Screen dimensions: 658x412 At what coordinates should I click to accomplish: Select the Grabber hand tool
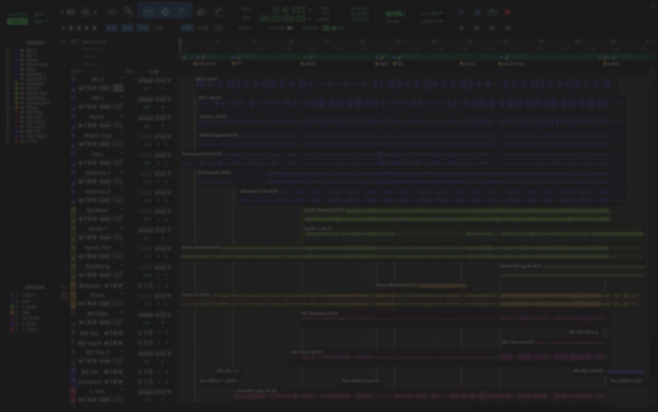click(182, 12)
